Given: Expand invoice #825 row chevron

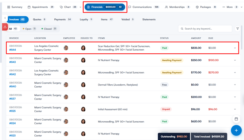Looking at the screenshot, I should [235, 109].
